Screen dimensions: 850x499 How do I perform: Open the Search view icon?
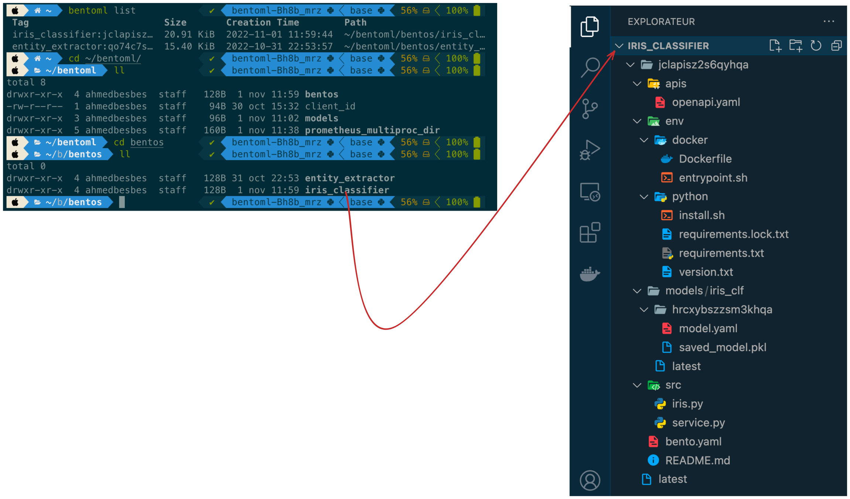pyautogui.click(x=590, y=67)
